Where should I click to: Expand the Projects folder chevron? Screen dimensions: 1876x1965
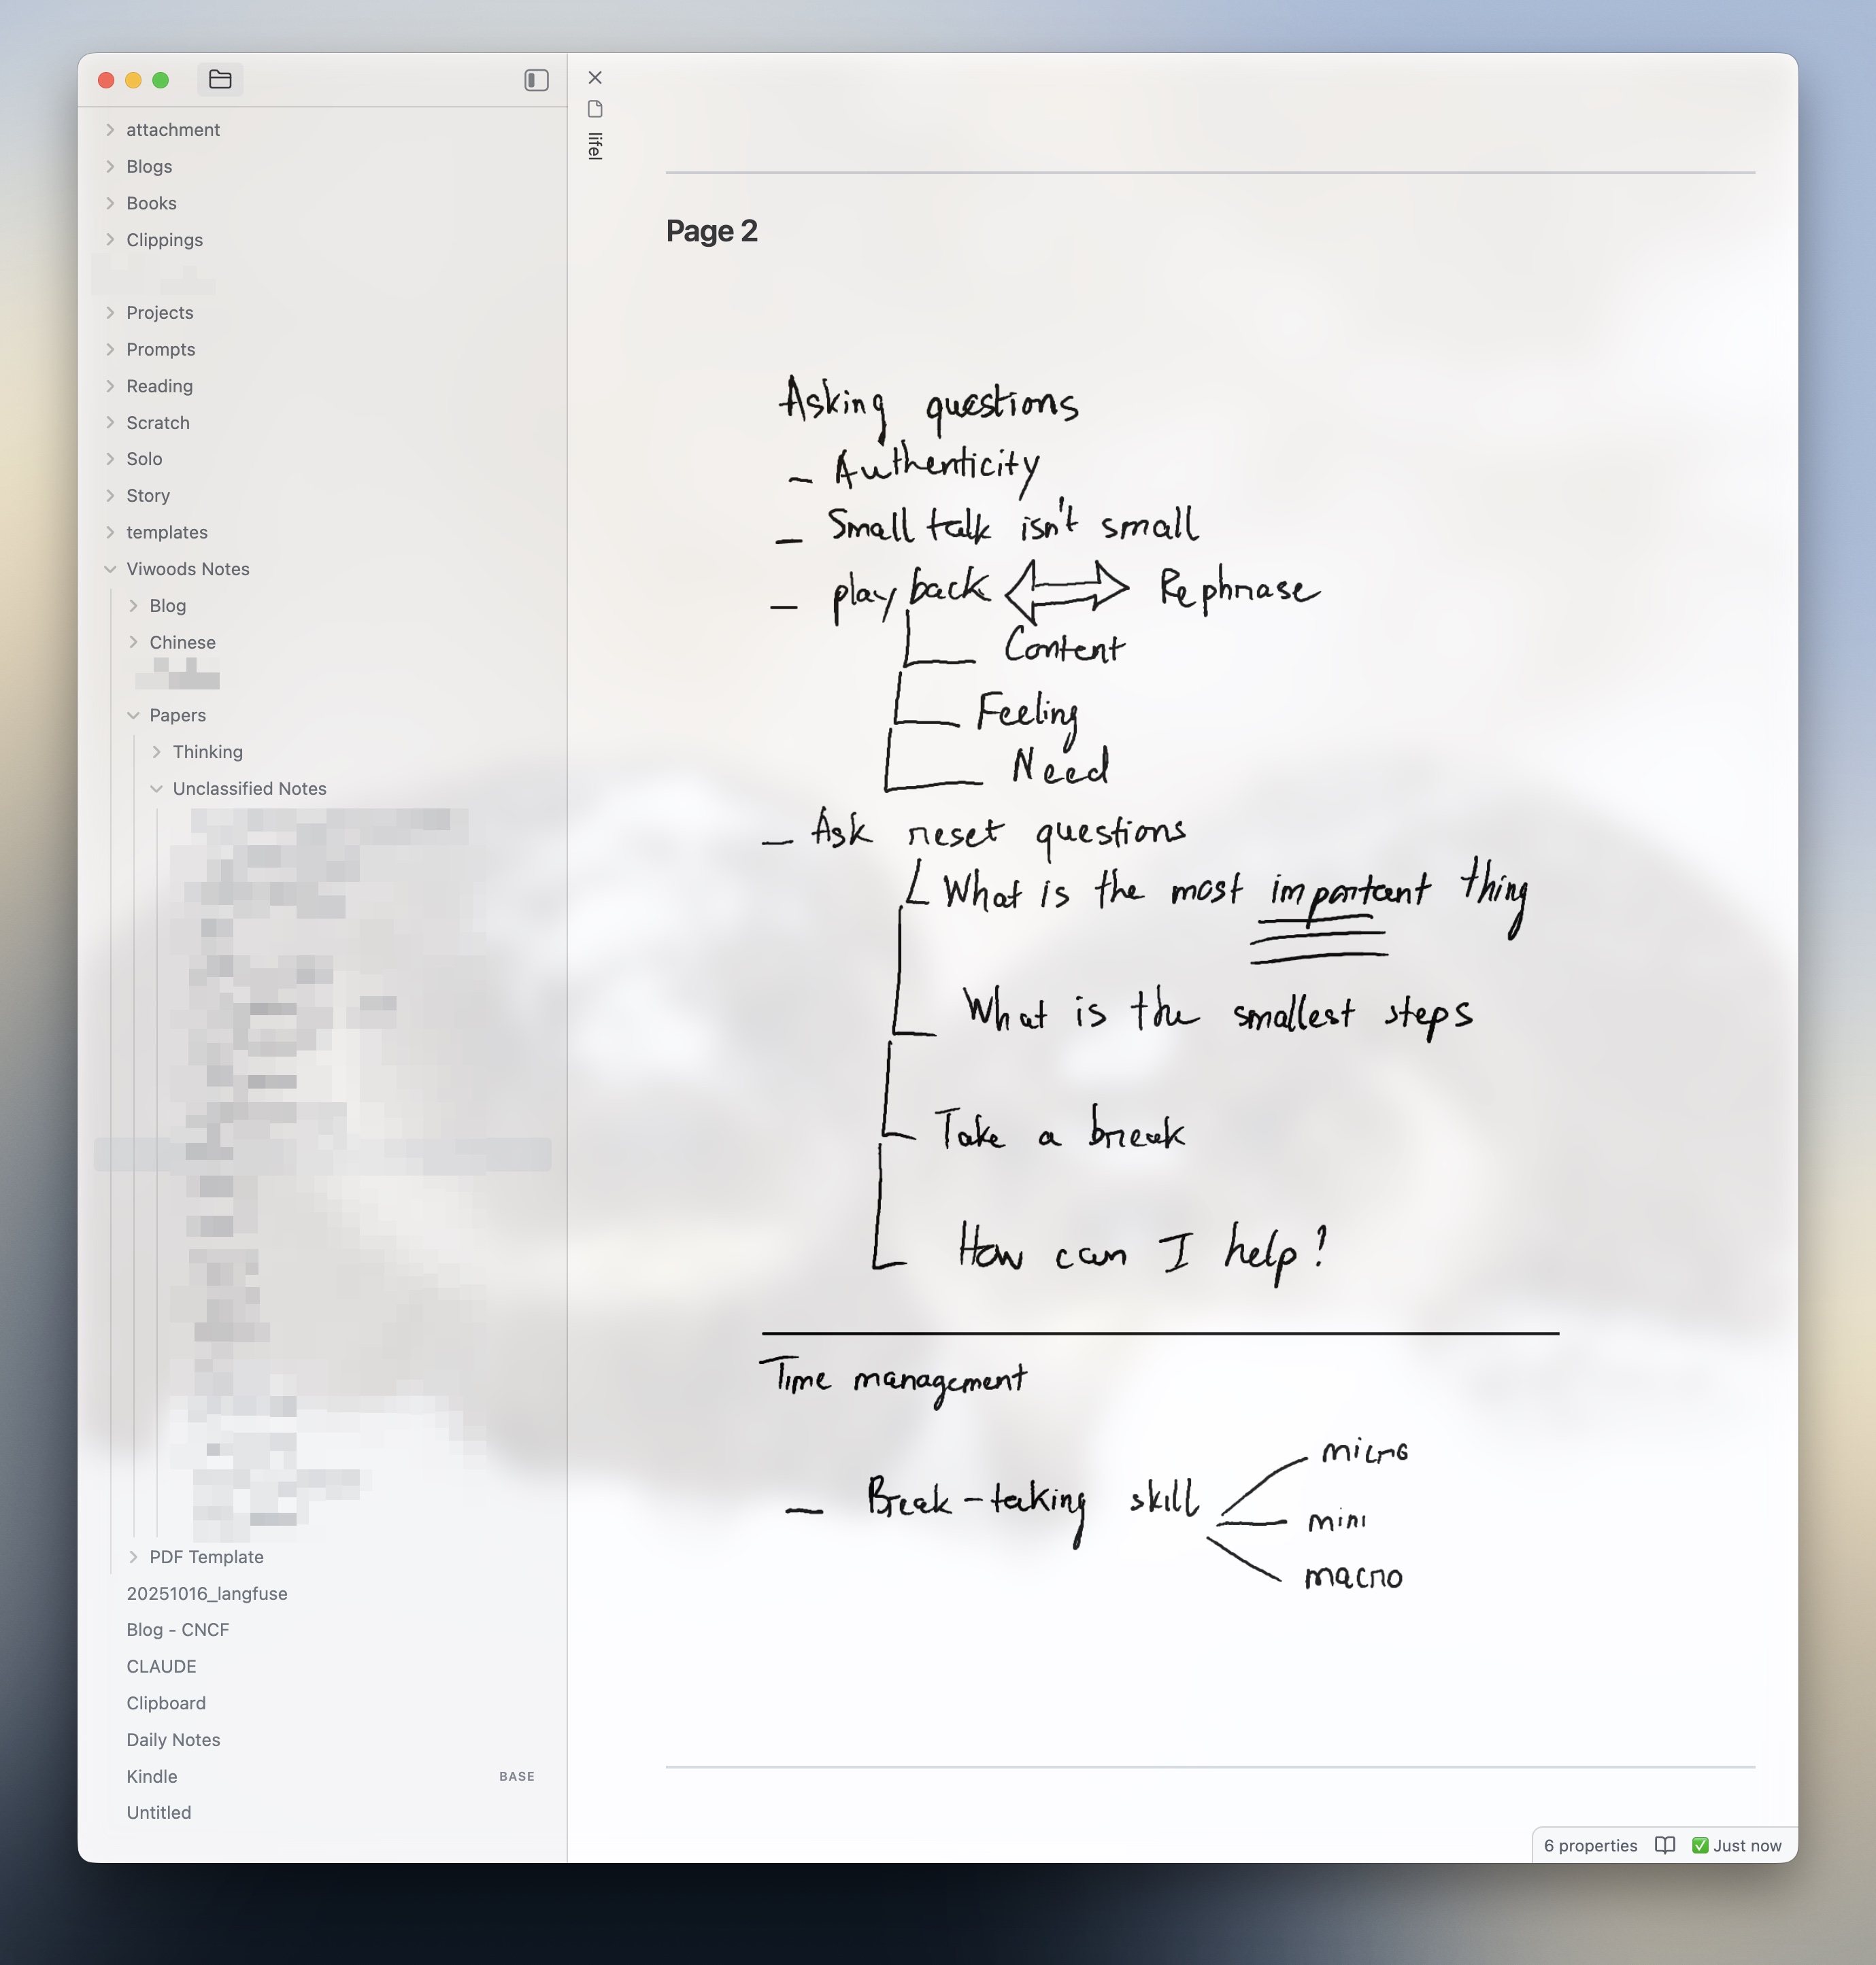110,313
